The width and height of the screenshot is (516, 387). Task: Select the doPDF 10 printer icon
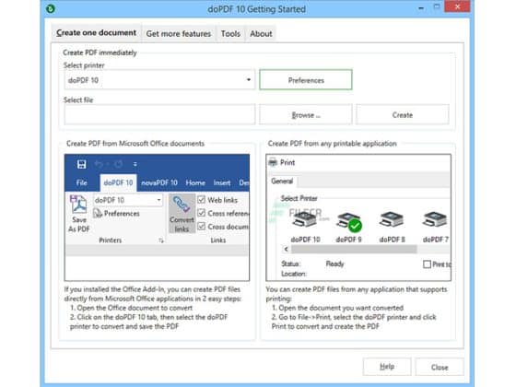click(305, 219)
